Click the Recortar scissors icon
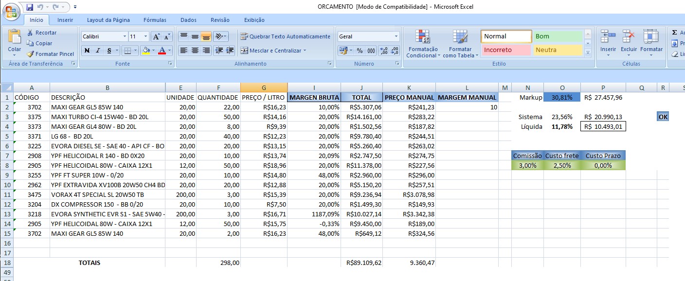 pos(30,33)
